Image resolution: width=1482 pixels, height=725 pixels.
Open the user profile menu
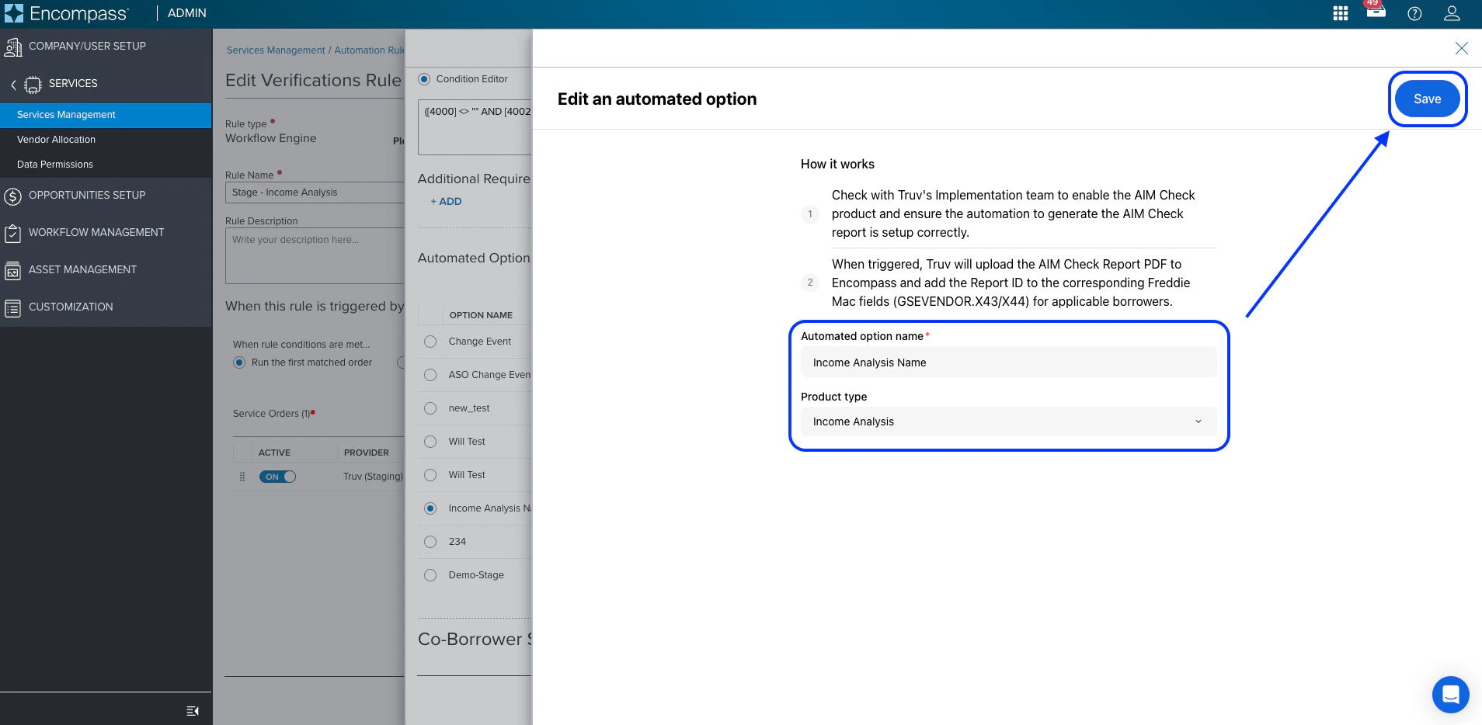click(x=1451, y=13)
